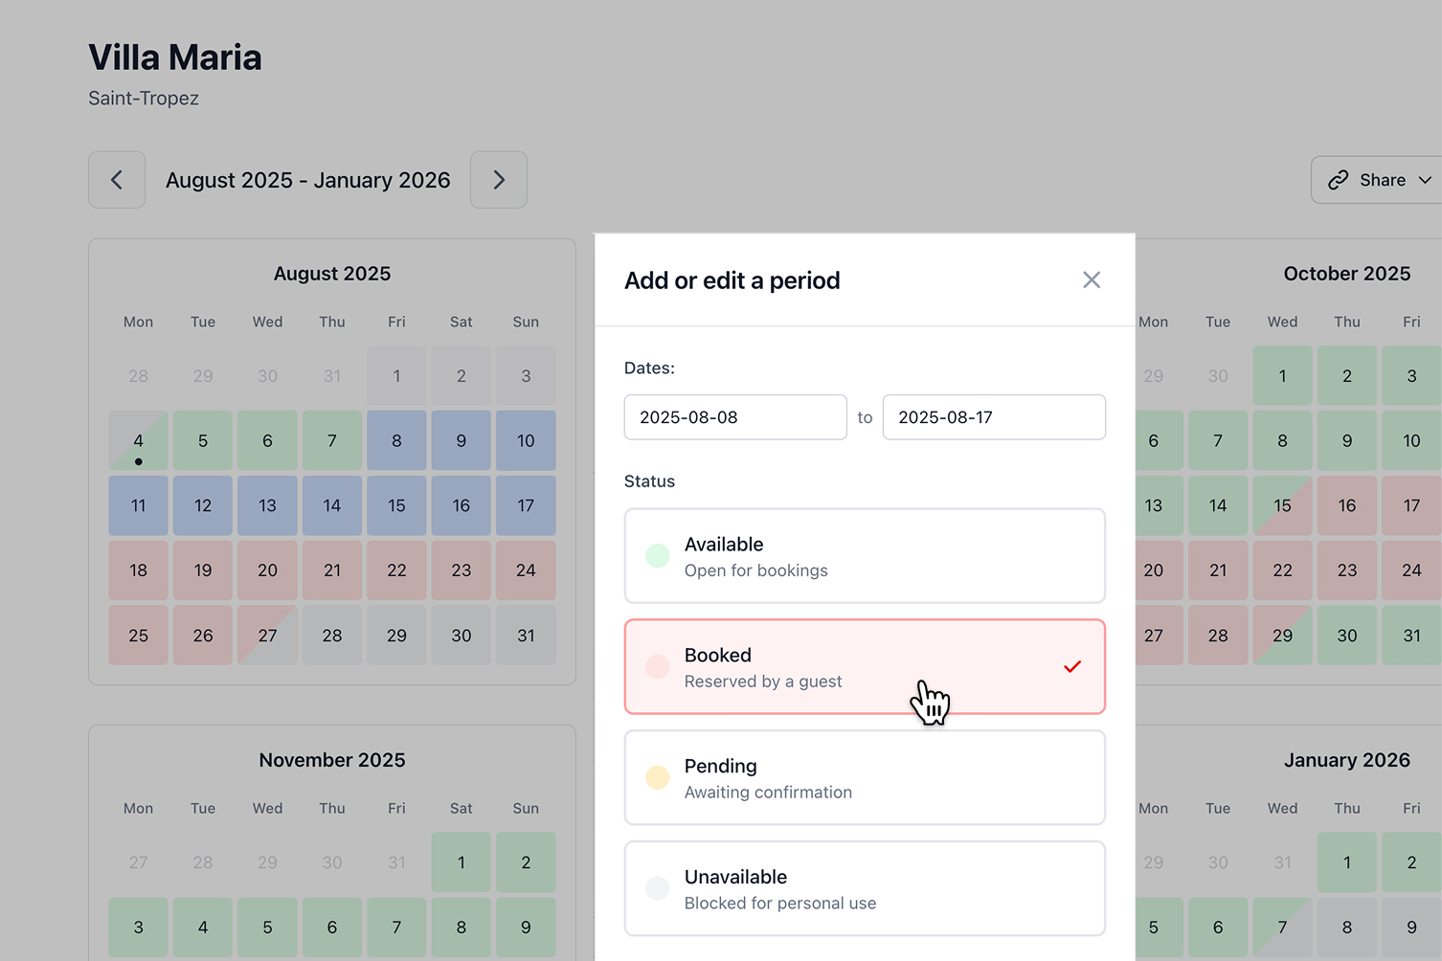Screen dimensions: 1442x961
Task: Choose Unavailable blocked for personal use
Action: pos(865,889)
